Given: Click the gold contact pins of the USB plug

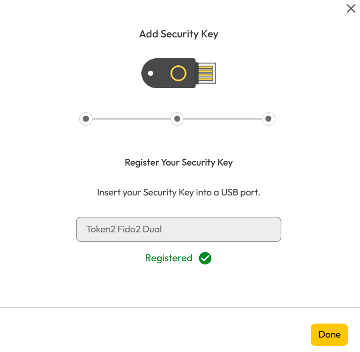Looking at the screenshot, I should tap(206, 73).
